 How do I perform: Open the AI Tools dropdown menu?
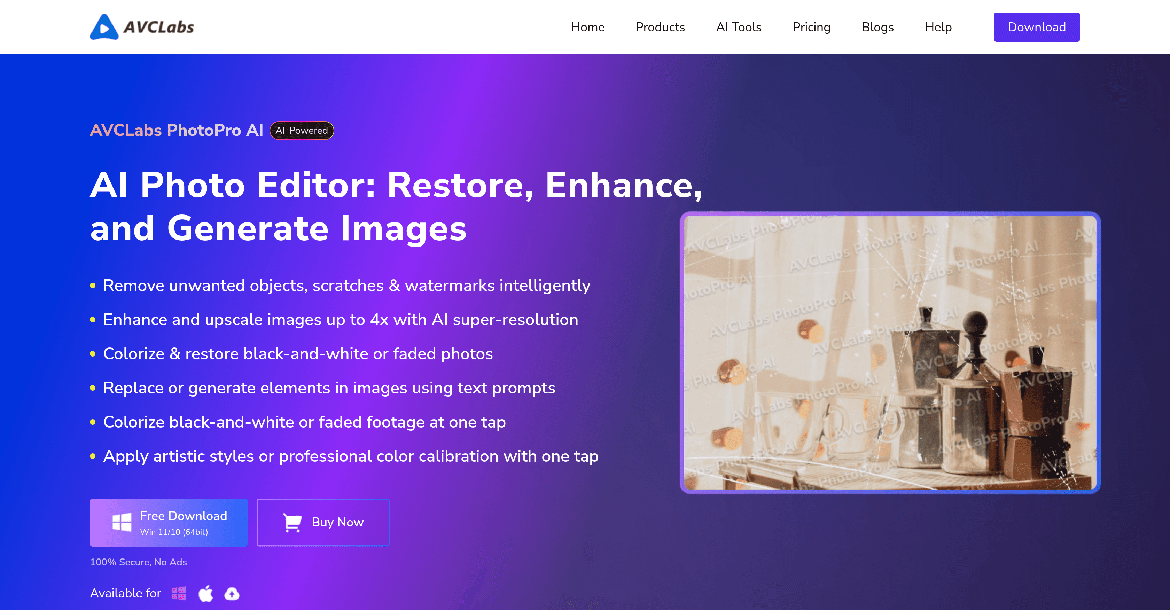[738, 27]
